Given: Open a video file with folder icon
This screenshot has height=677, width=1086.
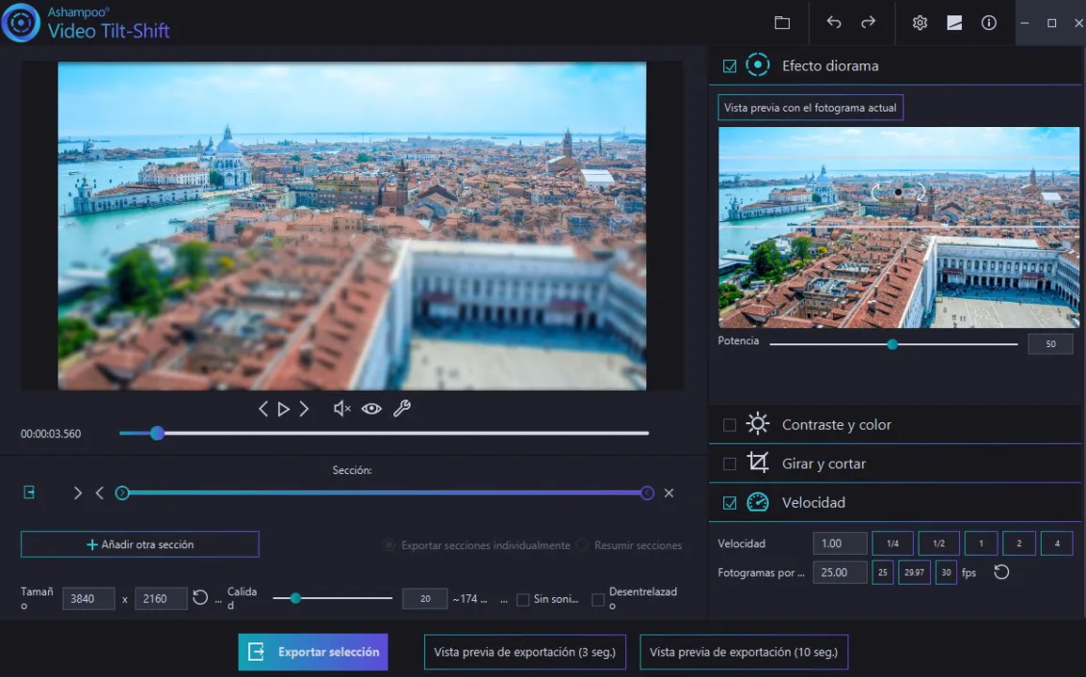Looking at the screenshot, I should [782, 23].
